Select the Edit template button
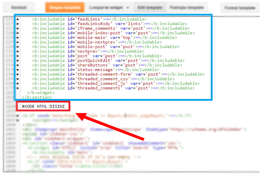Viewport: 264px width, 175px height. click(150, 7)
